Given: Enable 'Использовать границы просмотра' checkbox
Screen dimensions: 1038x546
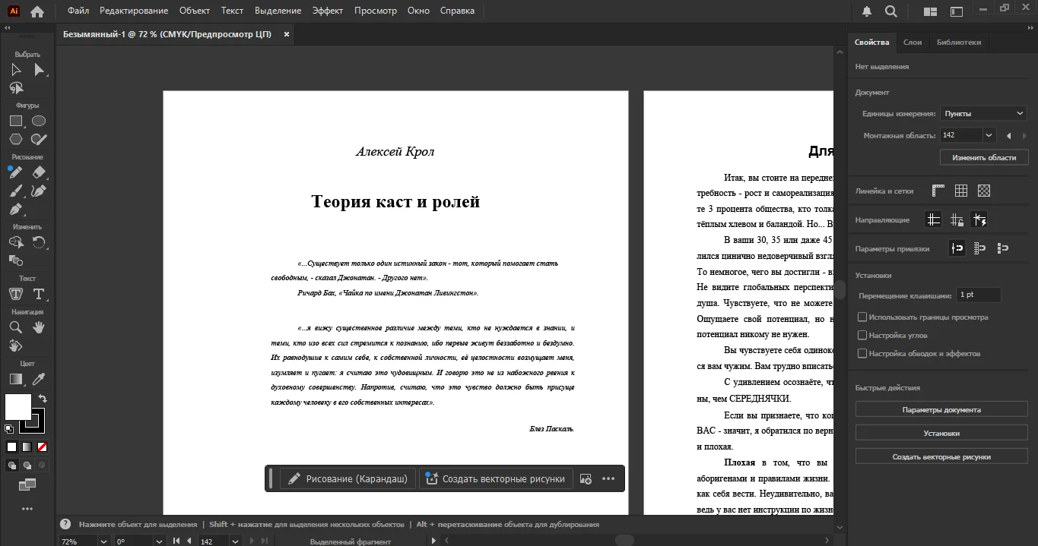Looking at the screenshot, I should [862, 317].
